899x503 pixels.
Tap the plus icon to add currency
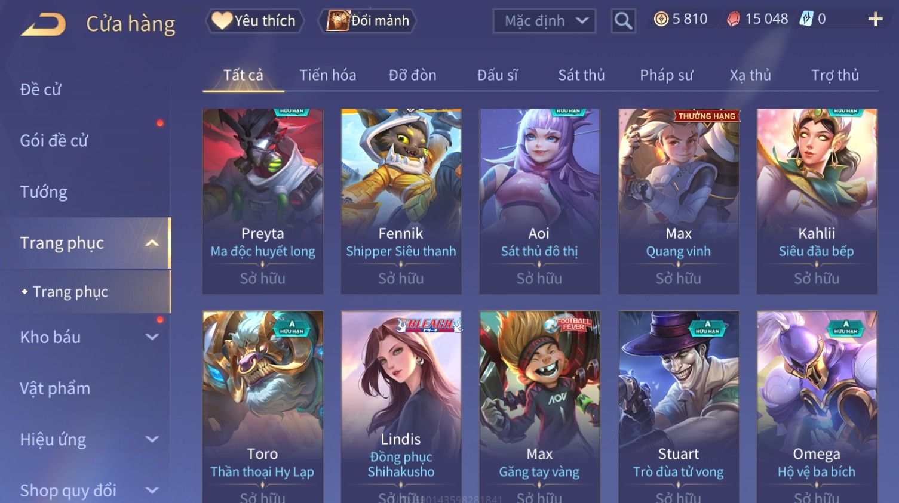[875, 20]
